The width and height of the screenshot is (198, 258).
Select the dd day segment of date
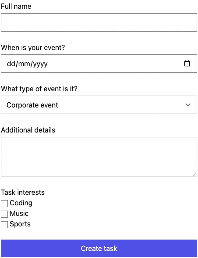click(11, 64)
